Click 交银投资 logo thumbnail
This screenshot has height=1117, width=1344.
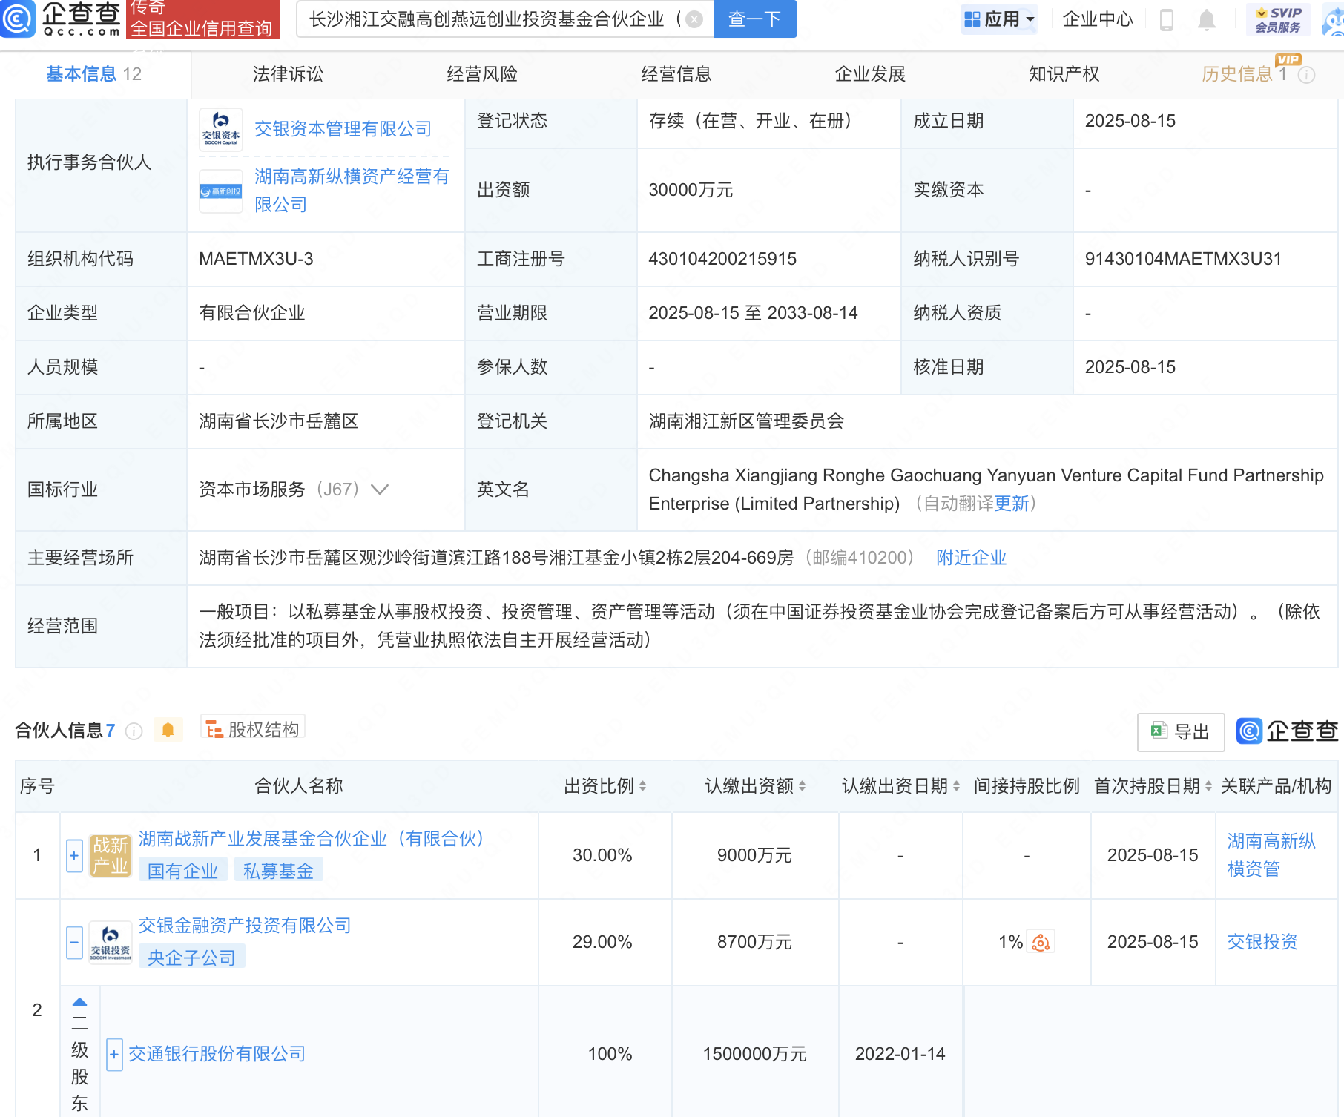[111, 943]
